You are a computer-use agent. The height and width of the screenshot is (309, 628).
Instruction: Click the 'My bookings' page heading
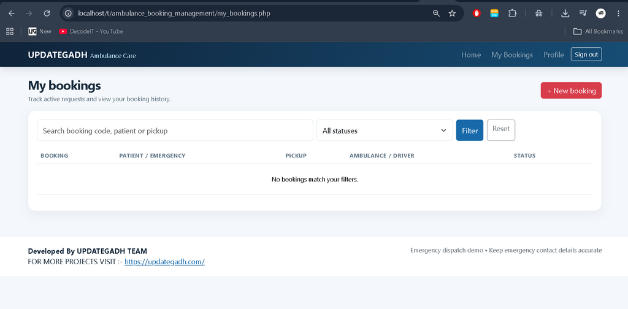click(64, 85)
